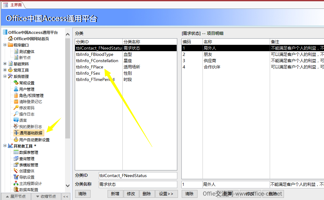The width and height of the screenshot is (324, 200).
Task: Select row tblContact_FNeedStatus
Action: click(x=126, y=48)
